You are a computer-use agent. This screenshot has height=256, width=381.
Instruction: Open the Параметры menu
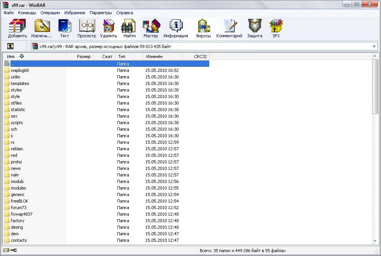(x=100, y=13)
